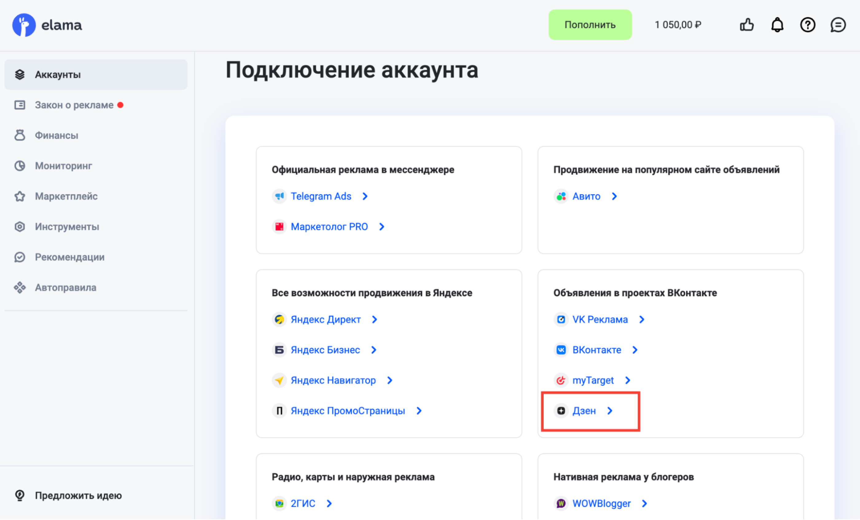Click the WOWBlogger purple icon

(561, 504)
